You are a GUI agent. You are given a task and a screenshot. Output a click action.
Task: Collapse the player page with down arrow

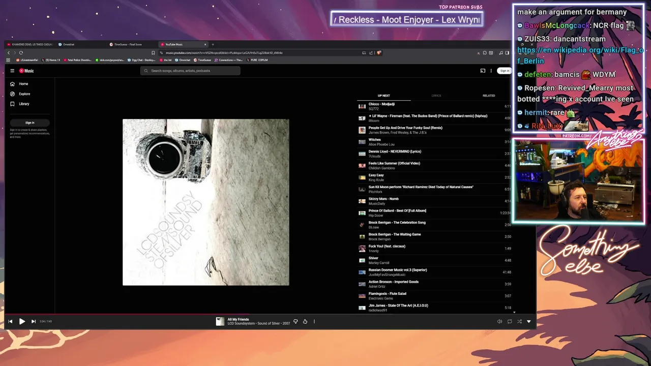529,321
